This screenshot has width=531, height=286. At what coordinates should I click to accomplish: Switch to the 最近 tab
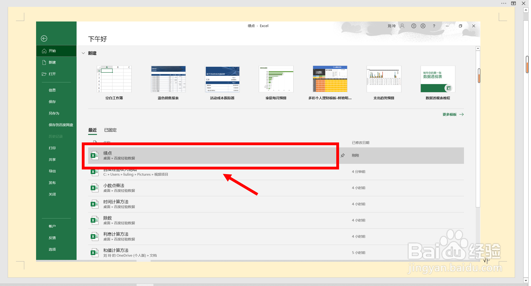coord(93,130)
